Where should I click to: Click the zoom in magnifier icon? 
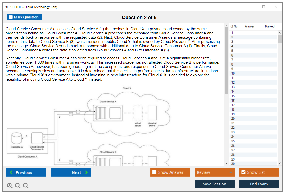tap(10, 186)
